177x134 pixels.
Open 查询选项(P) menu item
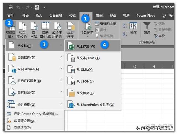(x=35, y=128)
